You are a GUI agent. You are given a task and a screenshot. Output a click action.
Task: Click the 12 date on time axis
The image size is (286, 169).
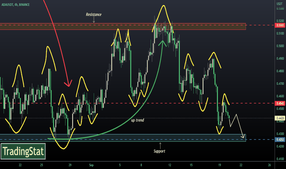pyautogui.click(x=170, y=165)
